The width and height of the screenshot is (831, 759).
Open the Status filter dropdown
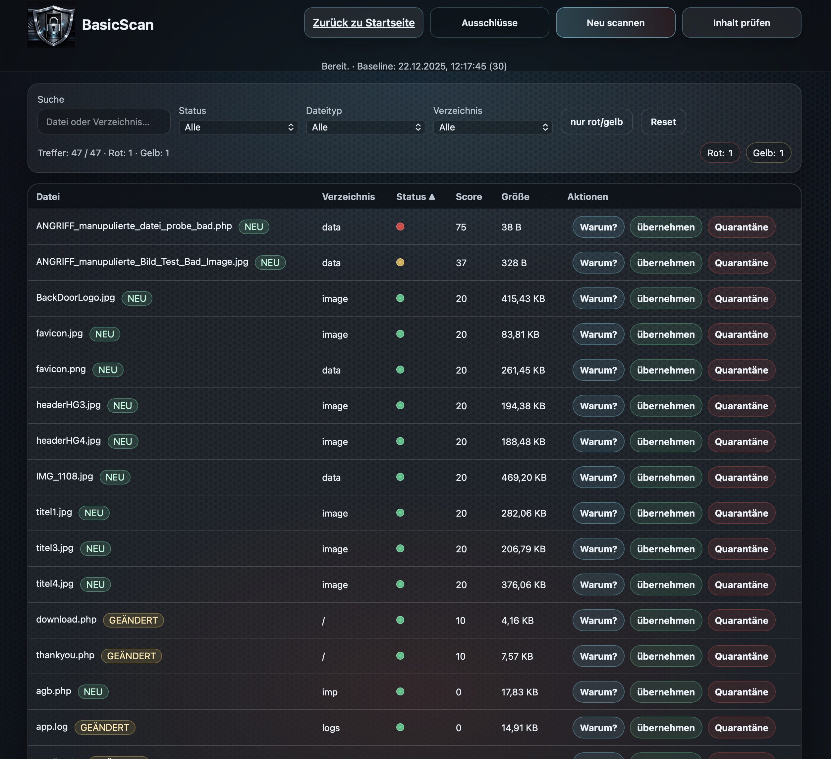pos(238,127)
